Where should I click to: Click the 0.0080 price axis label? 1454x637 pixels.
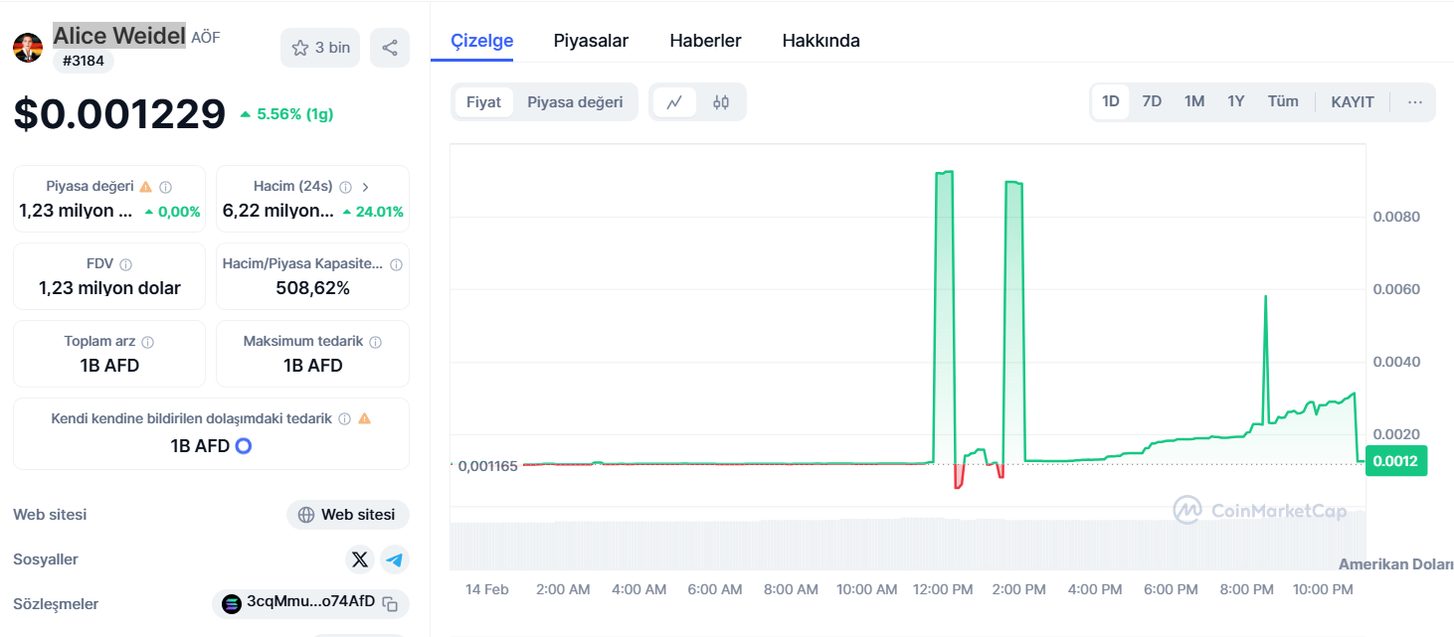pyautogui.click(x=1396, y=217)
